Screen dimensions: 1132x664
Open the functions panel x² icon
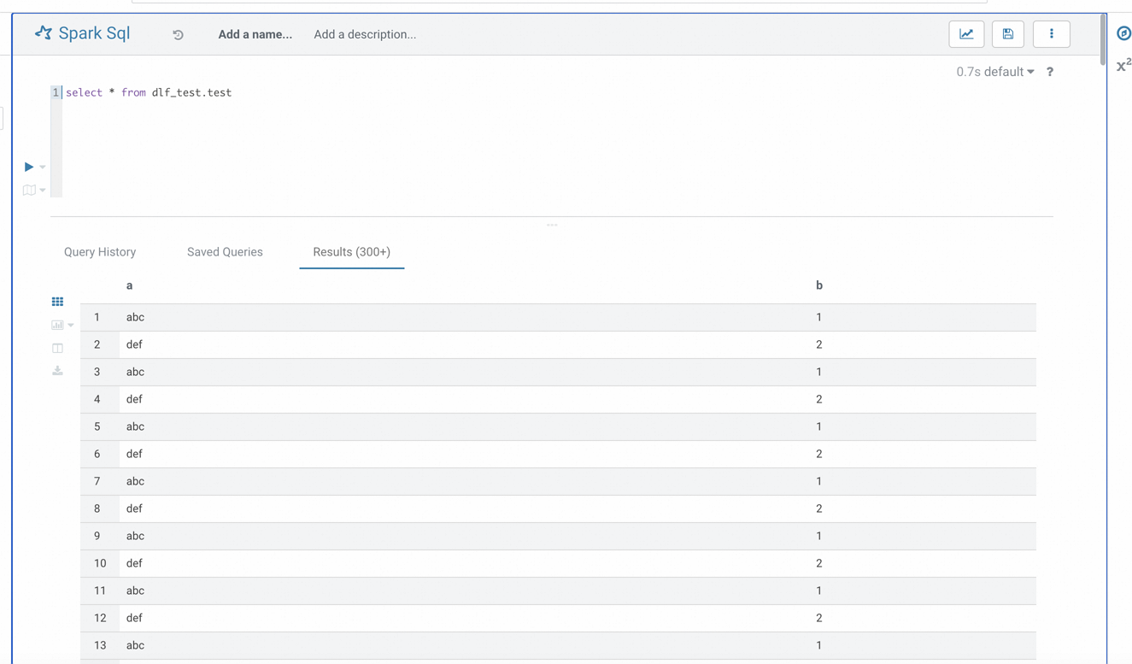point(1122,65)
